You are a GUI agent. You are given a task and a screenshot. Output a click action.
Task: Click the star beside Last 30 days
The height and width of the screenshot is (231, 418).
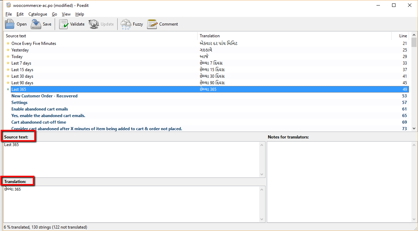coord(8,76)
